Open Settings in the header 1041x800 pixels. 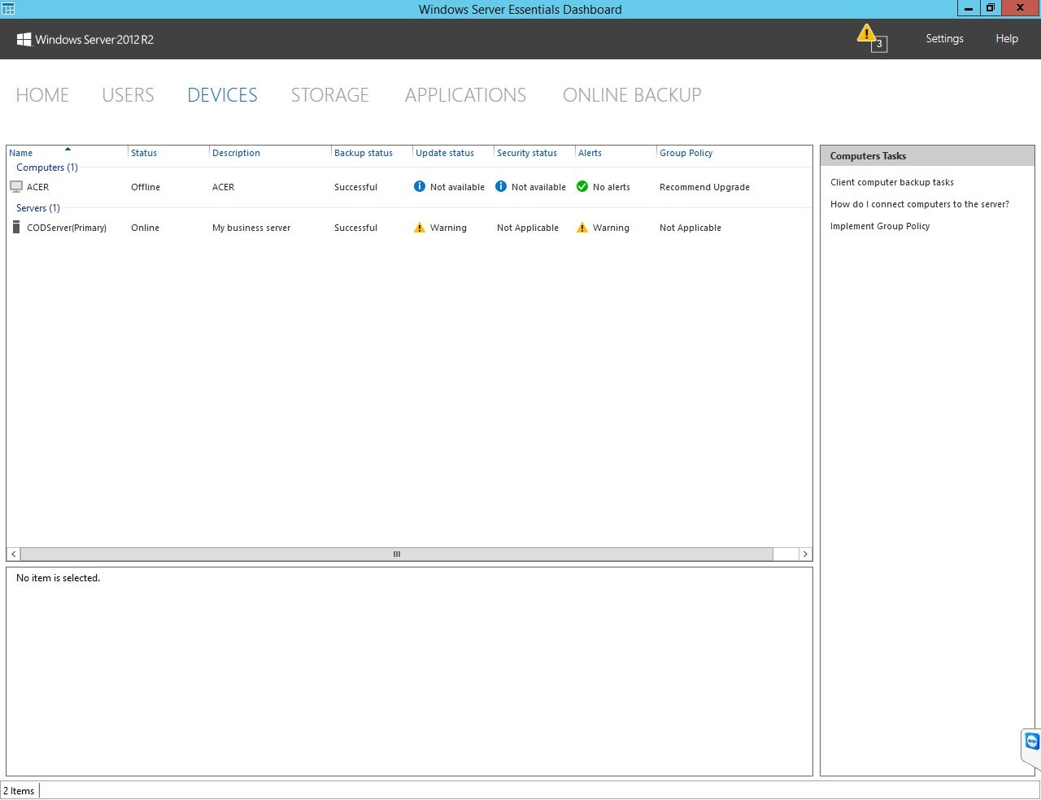point(944,38)
